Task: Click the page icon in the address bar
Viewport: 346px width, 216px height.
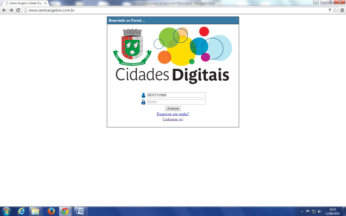Action: (26, 10)
